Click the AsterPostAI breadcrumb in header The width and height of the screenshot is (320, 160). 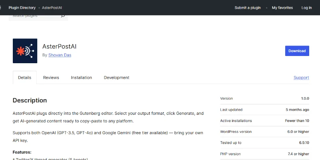[52, 8]
